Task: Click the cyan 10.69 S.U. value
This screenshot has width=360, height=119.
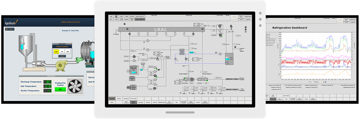Action: coord(191,52)
